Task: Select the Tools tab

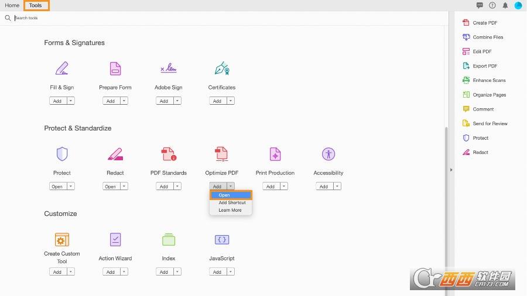Action: [x=36, y=5]
